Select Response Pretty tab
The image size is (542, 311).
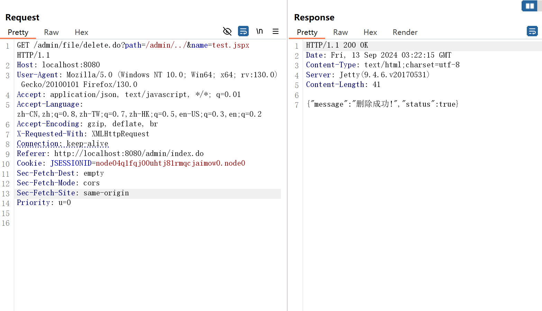click(x=307, y=32)
